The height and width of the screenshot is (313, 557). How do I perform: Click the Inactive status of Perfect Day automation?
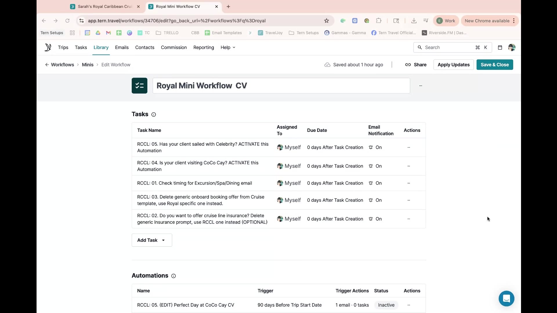(386, 305)
